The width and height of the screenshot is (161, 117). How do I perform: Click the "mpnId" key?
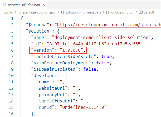46,107
